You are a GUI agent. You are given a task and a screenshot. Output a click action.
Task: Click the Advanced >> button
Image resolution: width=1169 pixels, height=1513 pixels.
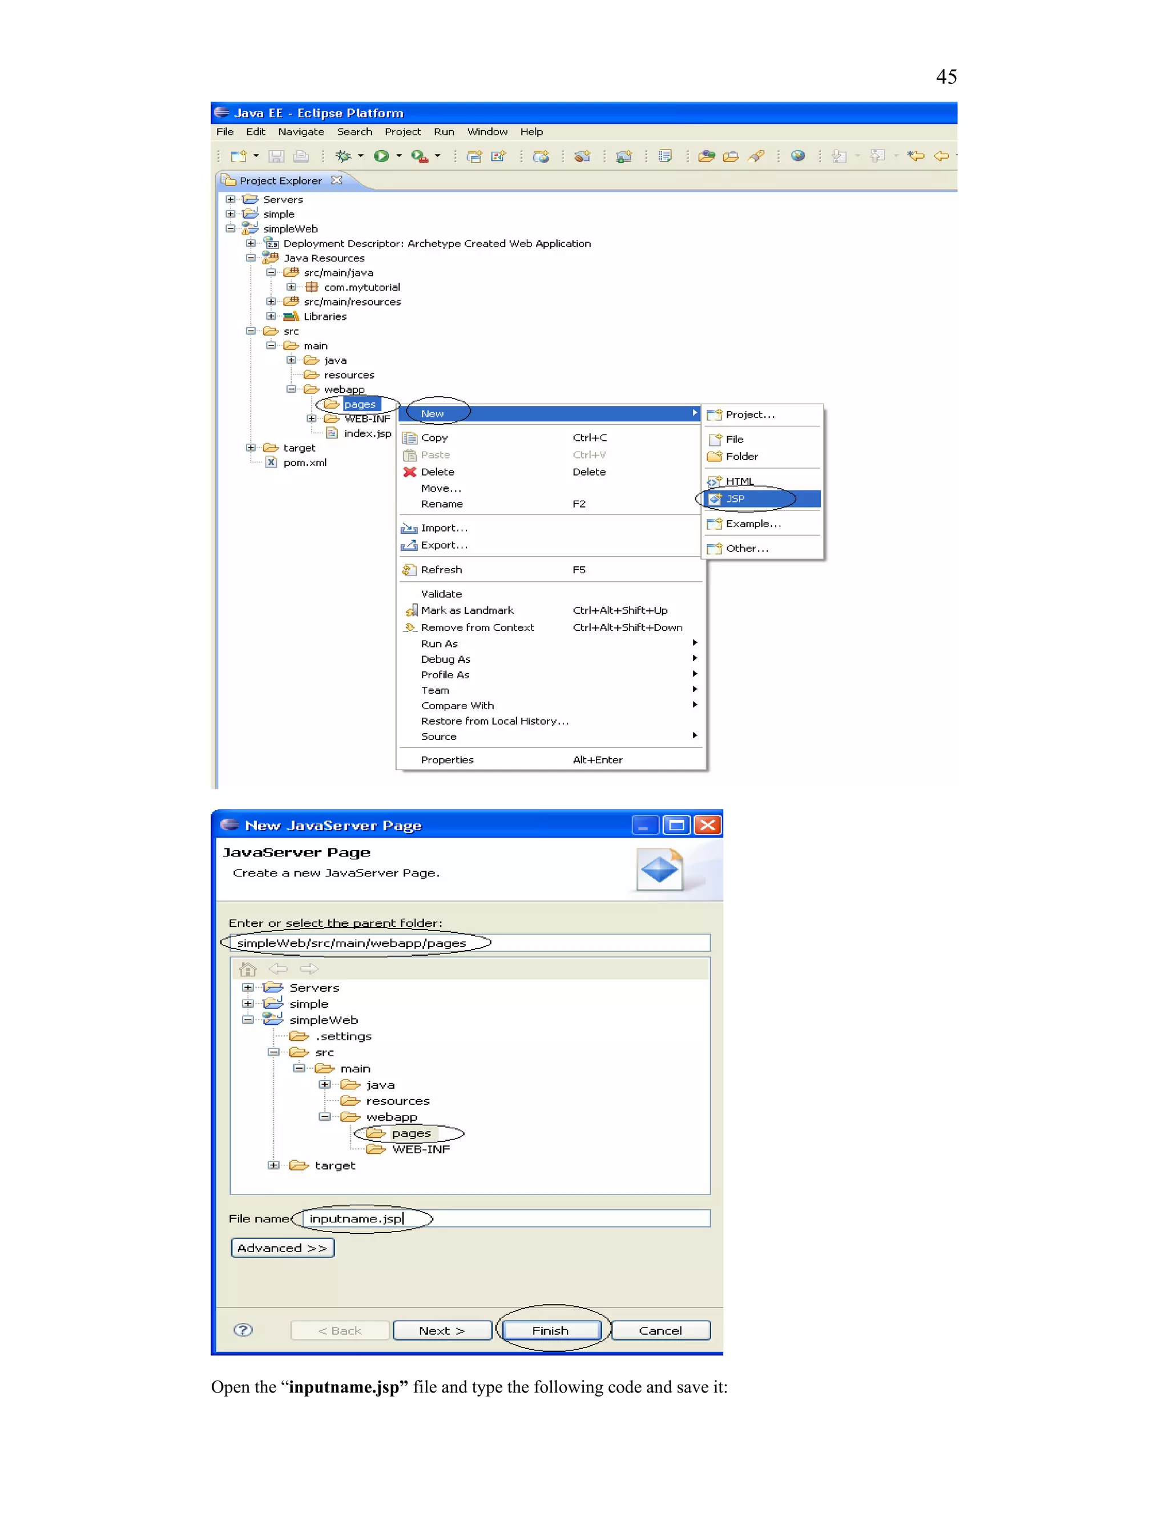(283, 1248)
